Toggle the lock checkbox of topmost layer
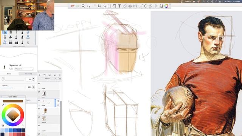242x136 pixels. point(39,88)
